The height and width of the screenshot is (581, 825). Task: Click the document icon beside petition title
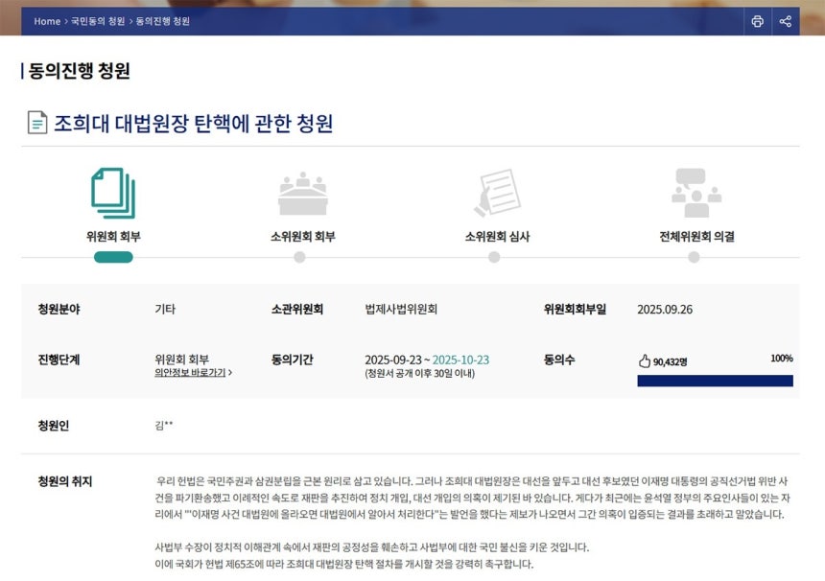click(37, 123)
